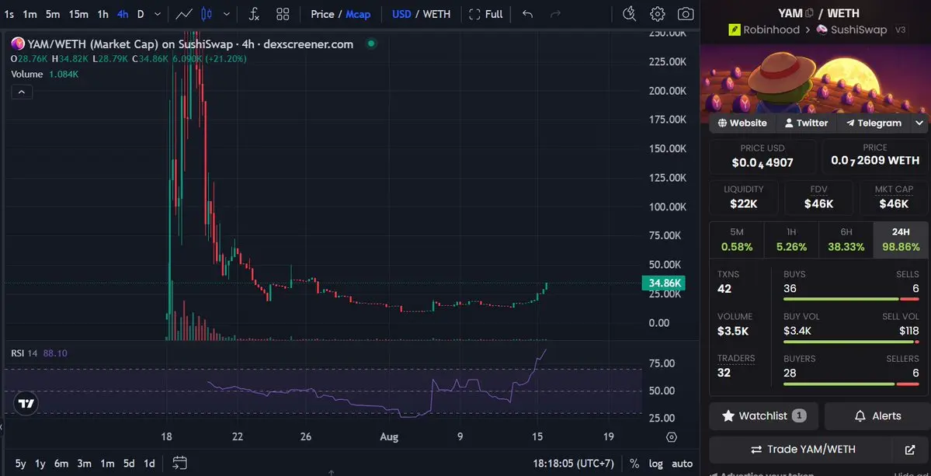Open the chart layout grid icon

coord(283,14)
